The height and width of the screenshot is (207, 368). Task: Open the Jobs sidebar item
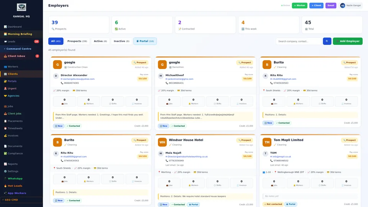tap(21, 106)
